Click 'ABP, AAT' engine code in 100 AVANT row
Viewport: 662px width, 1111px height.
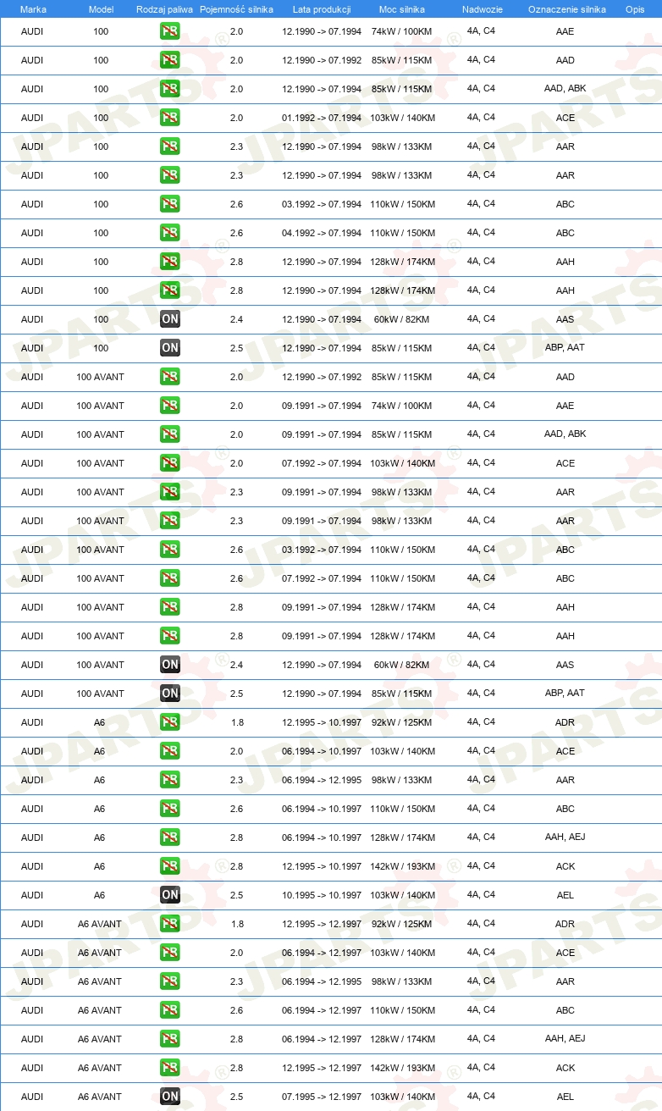click(x=565, y=693)
